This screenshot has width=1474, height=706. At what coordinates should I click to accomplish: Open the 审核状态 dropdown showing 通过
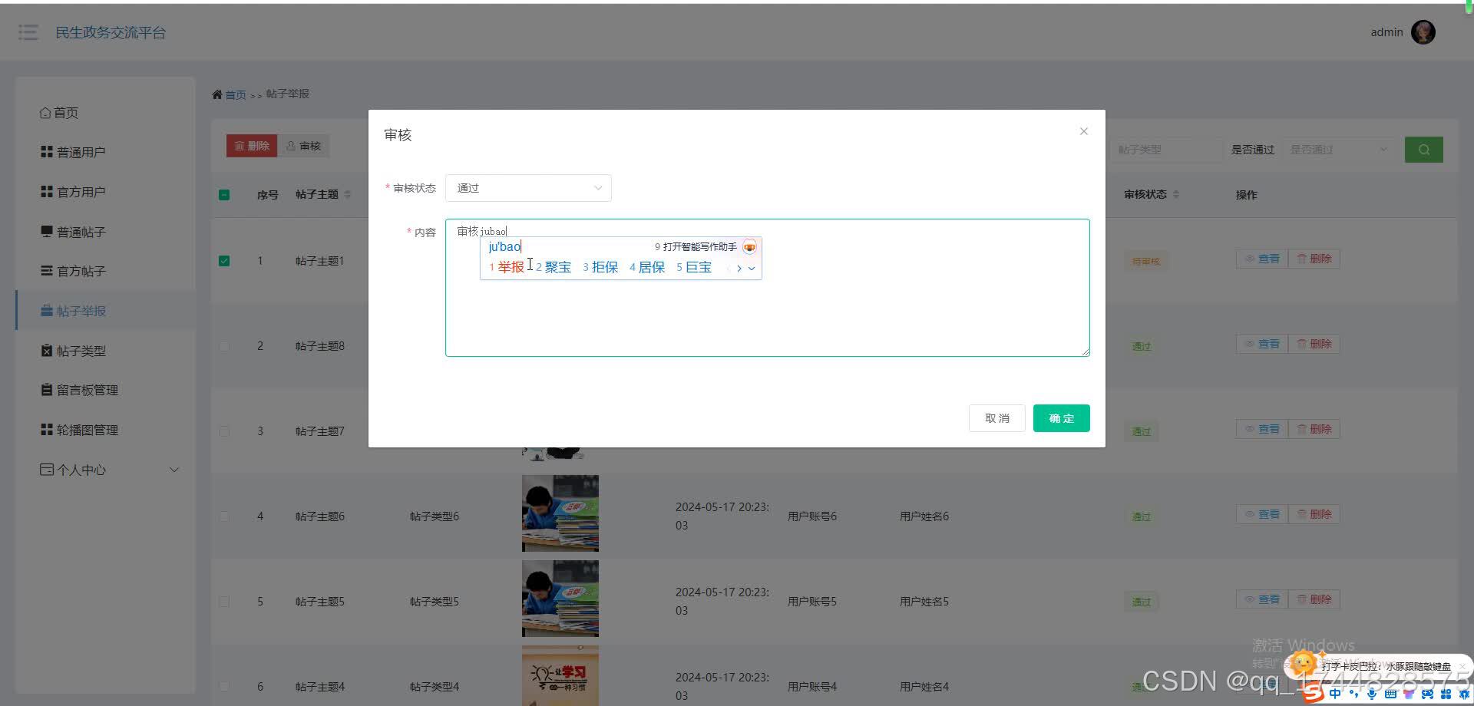pos(528,188)
